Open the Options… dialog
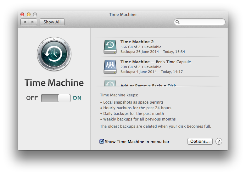Image resolution: width=246 pixels, height=175 pixels. click(200, 142)
